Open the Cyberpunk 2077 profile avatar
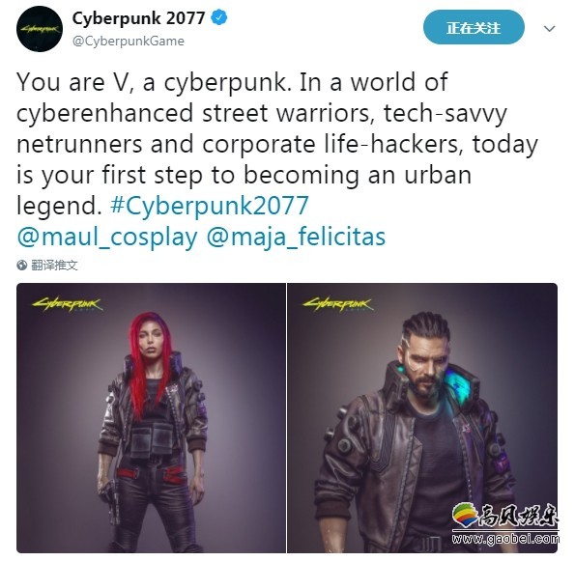The image size is (575, 561). click(40, 29)
